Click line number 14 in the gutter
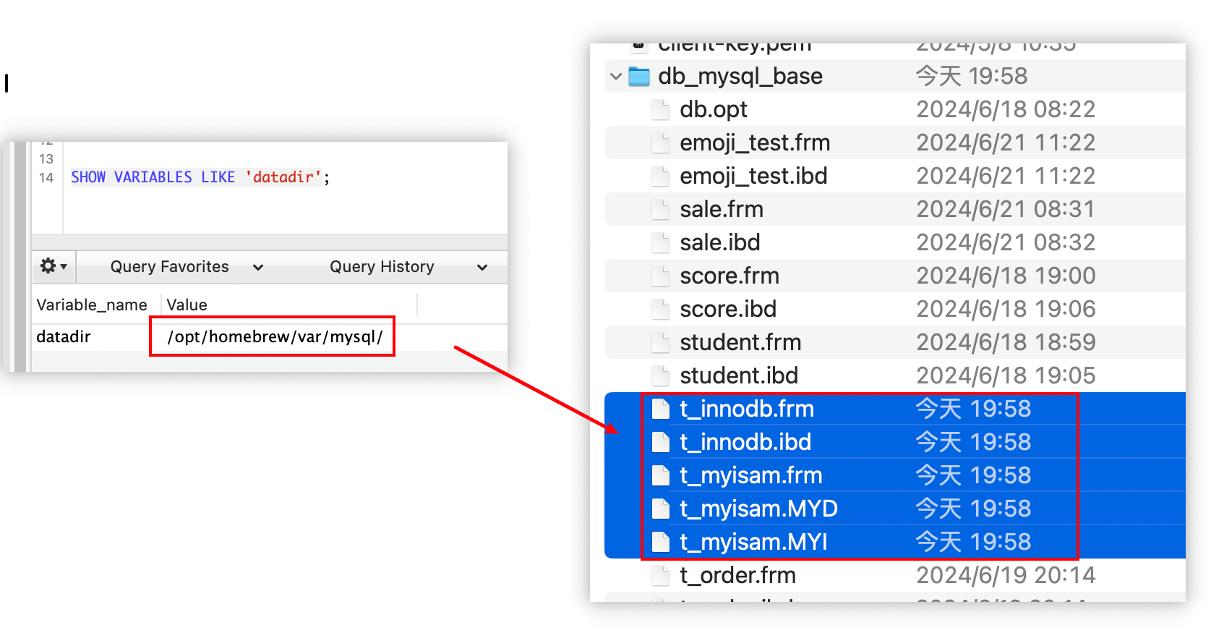The width and height of the screenshot is (1232, 641). pyautogui.click(x=46, y=177)
